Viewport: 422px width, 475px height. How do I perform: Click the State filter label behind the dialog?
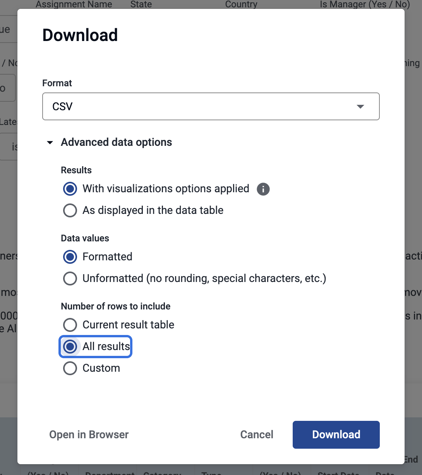point(141,5)
